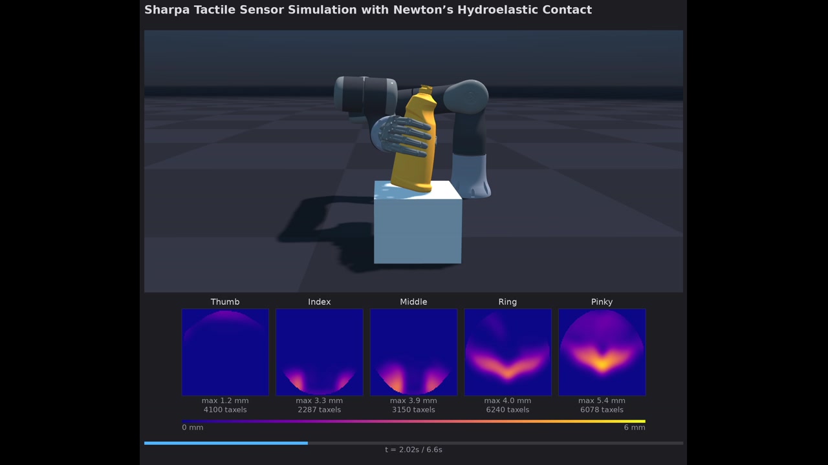Click the "max 3.9 mm" reading
828x465 pixels.
click(413, 400)
